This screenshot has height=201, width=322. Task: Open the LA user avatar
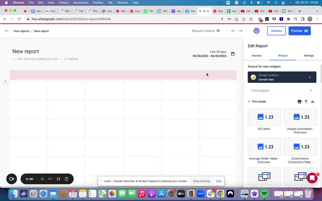[x=256, y=31]
